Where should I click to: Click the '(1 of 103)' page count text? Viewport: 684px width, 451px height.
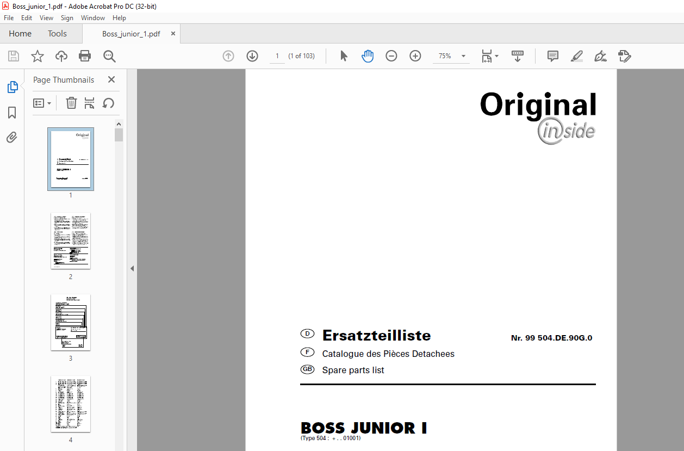coord(301,56)
